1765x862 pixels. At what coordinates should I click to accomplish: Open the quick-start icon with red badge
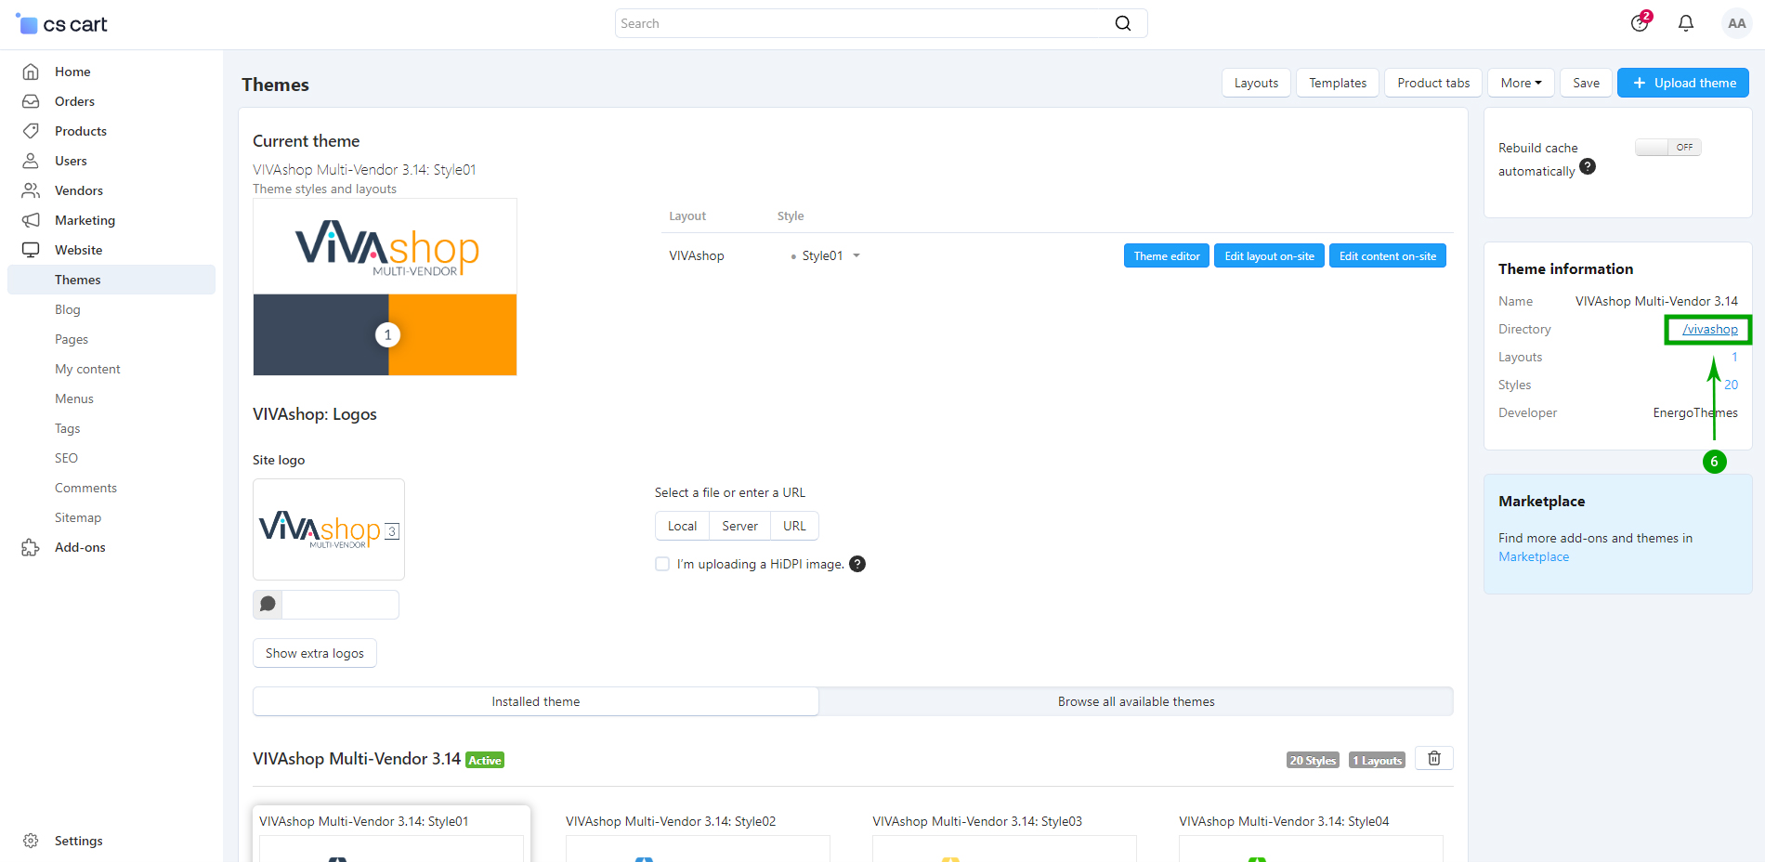1640,23
